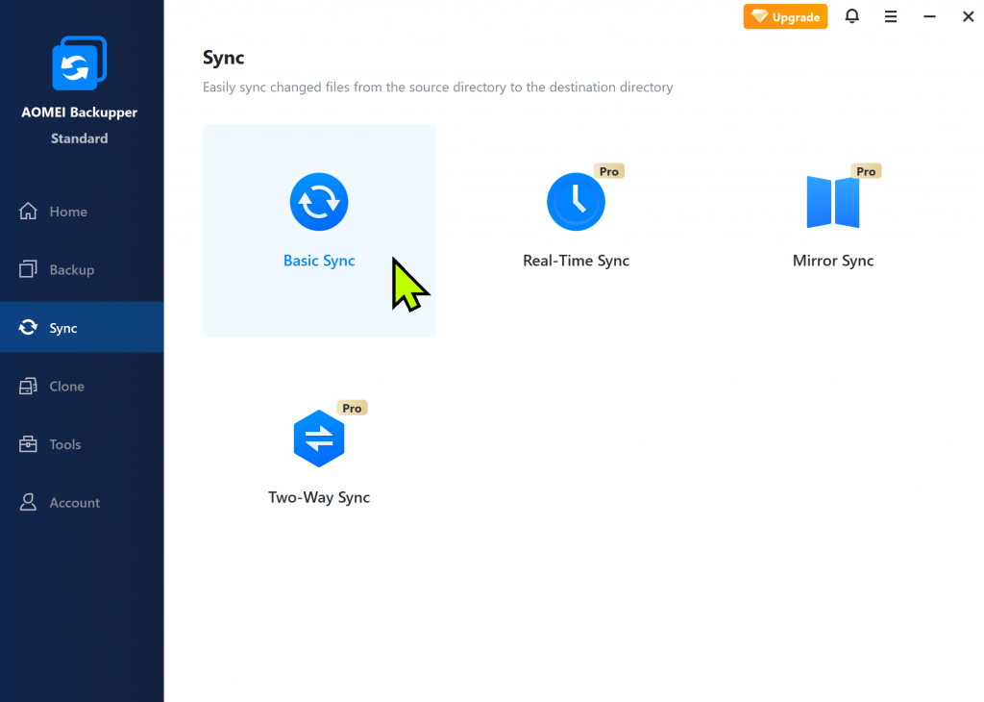Open notifications via the bell icon
Image resolution: width=984 pixels, height=702 pixels.
point(851,16)
